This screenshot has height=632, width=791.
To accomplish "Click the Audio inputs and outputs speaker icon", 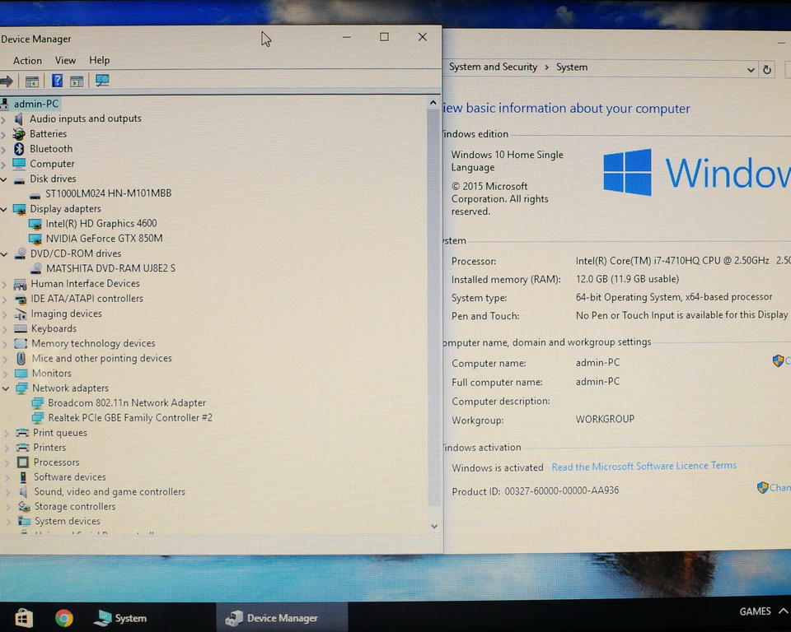I will coord(19,118).
